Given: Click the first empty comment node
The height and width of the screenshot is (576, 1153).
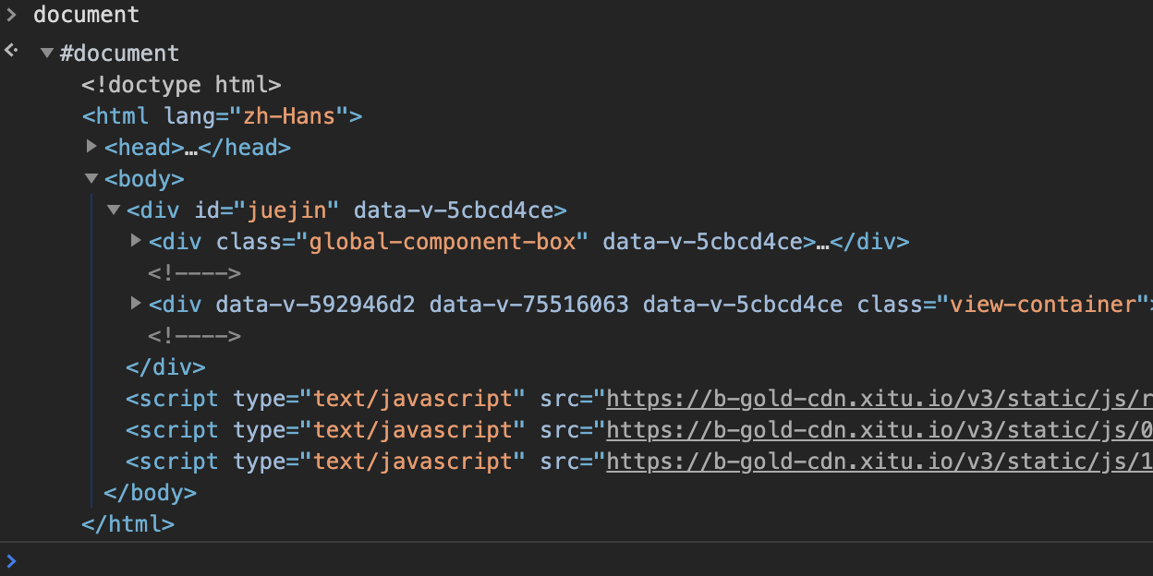Looking at the screenshot, I should point(194,273).
